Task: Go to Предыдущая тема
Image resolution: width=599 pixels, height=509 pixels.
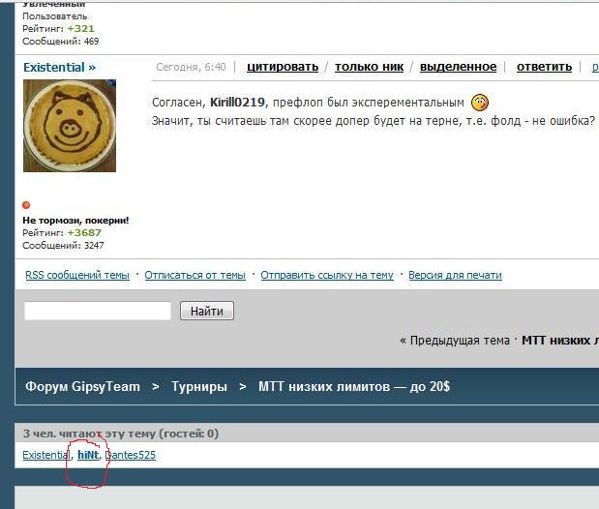Action: (455, 341)
